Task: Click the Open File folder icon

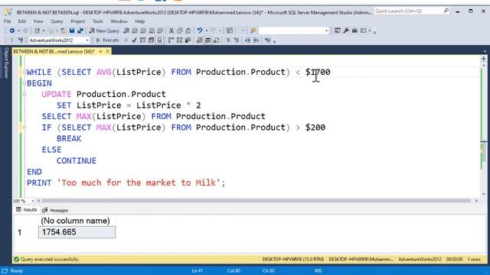Action: pyautogui.click(x=64, y=31)
